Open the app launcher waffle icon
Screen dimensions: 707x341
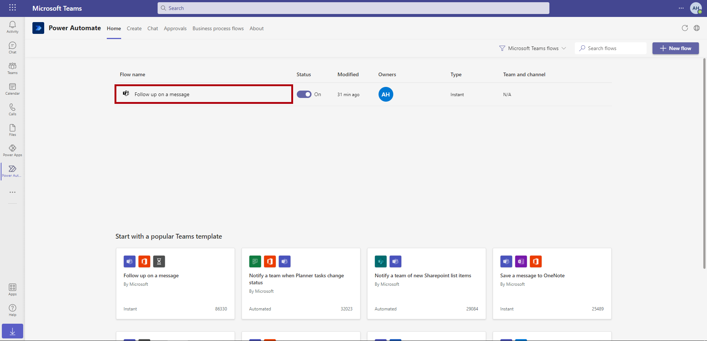(x=13, y=8)
